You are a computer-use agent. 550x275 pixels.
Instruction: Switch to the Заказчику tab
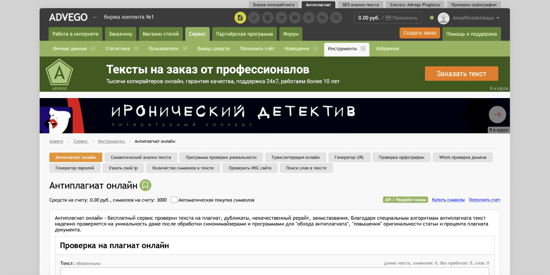[x=120, y=34]
